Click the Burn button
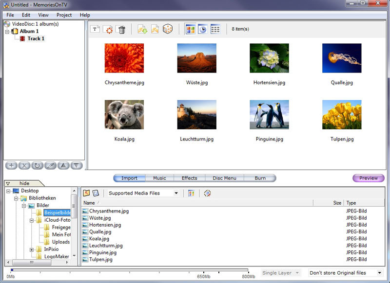The width and height of the screenshot is (390, 283). coord(260,178)
